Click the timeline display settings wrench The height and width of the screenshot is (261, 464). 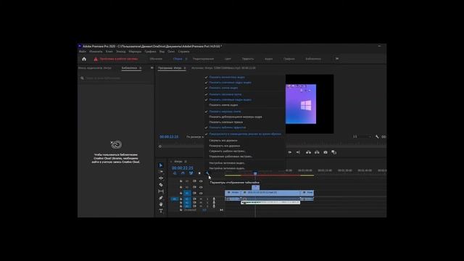click(207, 173)
